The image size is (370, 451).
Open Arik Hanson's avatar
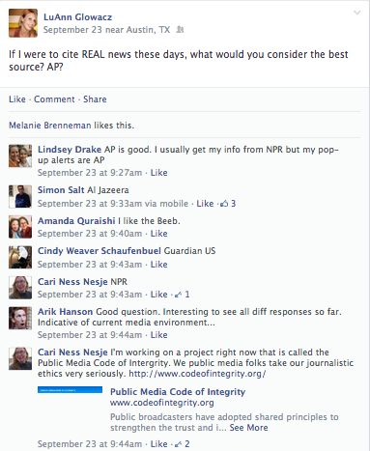[20, 318]
